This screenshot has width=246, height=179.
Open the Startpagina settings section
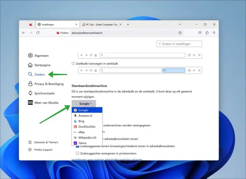click(39, 65)
